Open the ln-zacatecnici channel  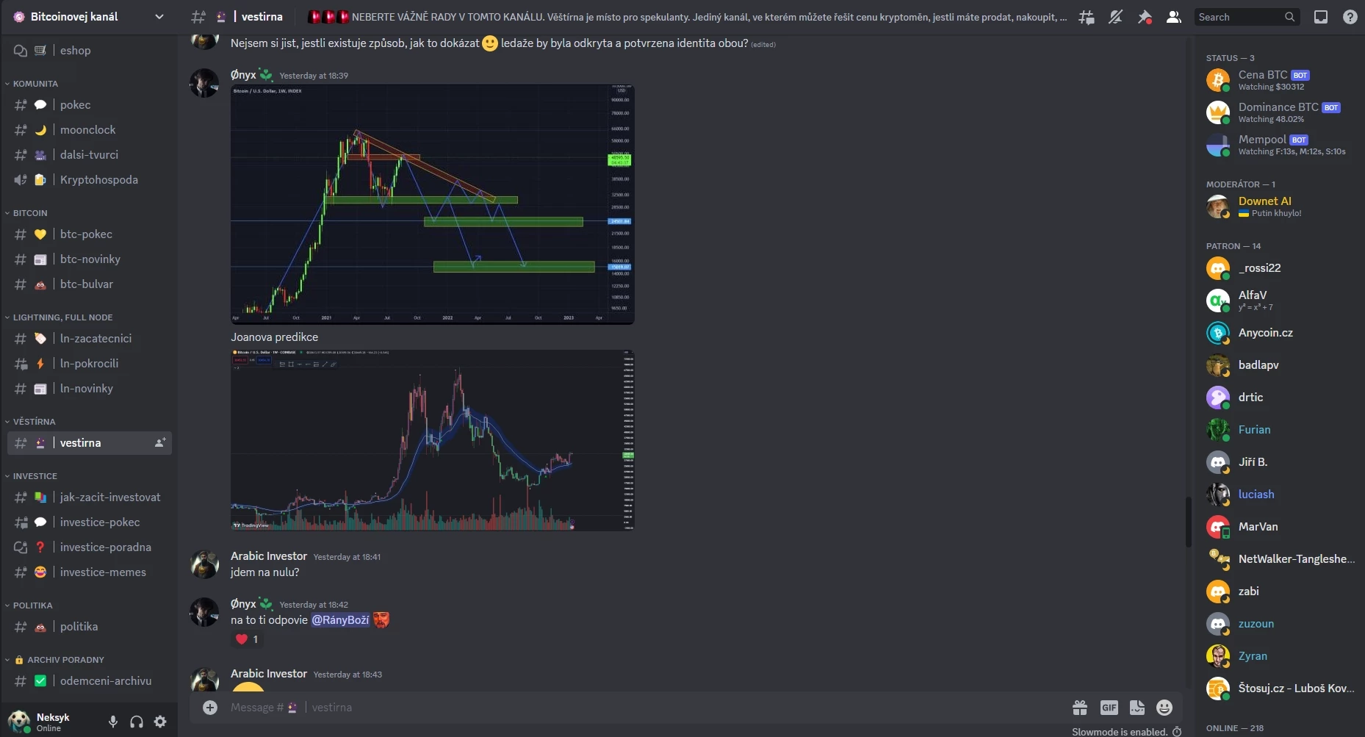[x=90, y=339]
